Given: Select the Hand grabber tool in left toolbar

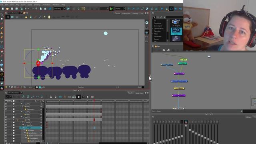Looking at the screenshot, I should (2, 70).
